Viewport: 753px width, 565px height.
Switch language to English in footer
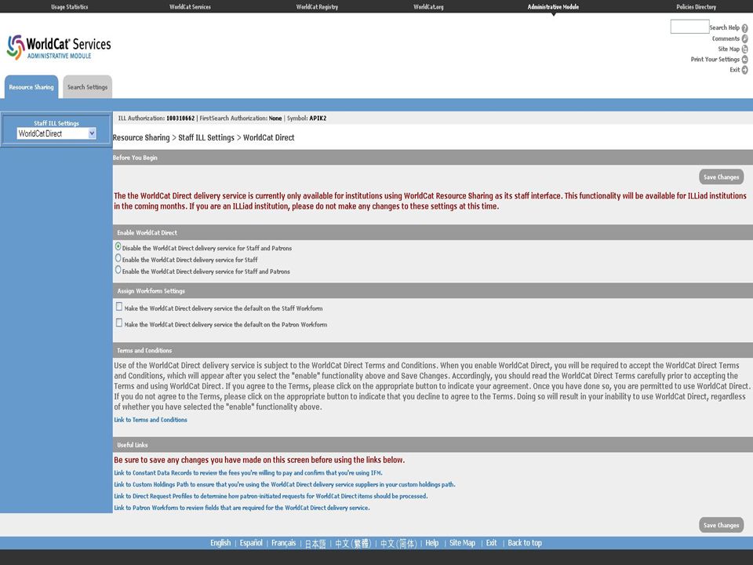coord(220,543)
